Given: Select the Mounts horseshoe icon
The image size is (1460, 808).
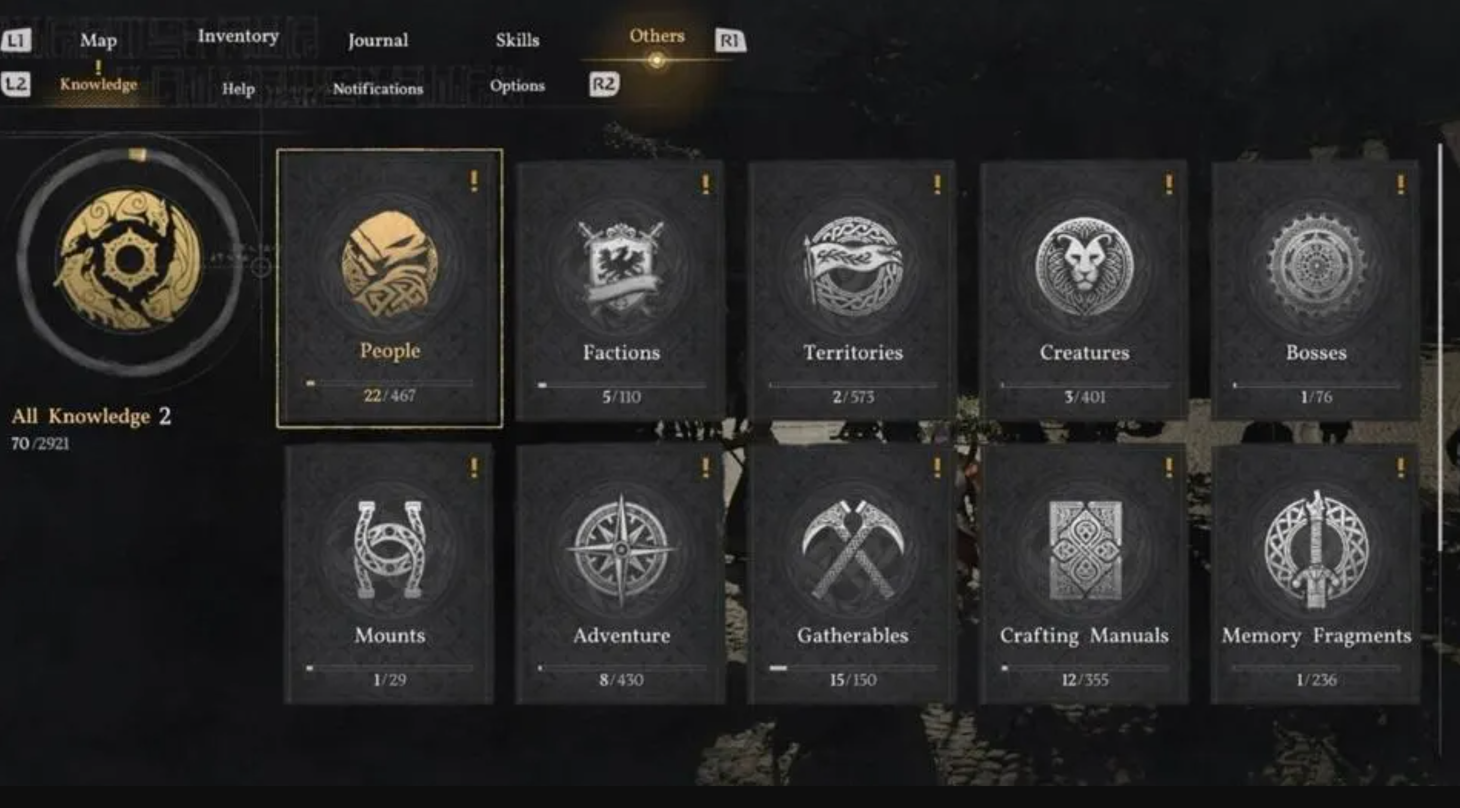Looking at the screenshot, I should [389, 550].
